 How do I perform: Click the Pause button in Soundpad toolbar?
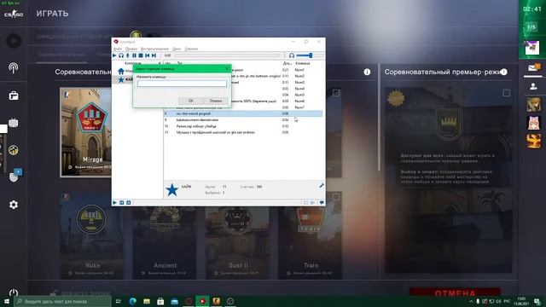click(x=134, y=55)
